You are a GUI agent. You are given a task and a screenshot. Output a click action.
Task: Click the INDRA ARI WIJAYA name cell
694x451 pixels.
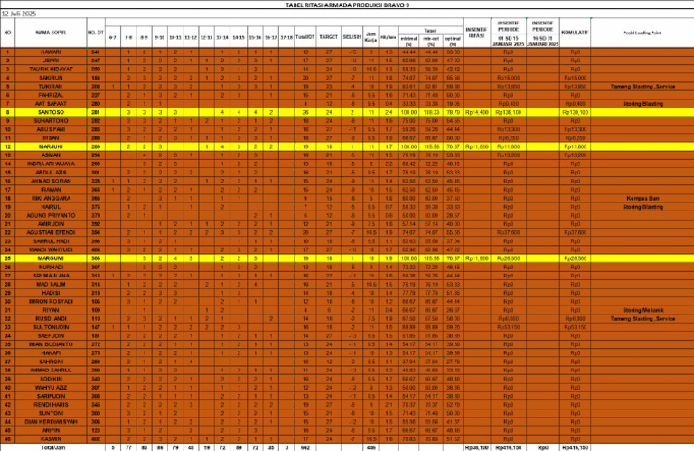(51, 164)
